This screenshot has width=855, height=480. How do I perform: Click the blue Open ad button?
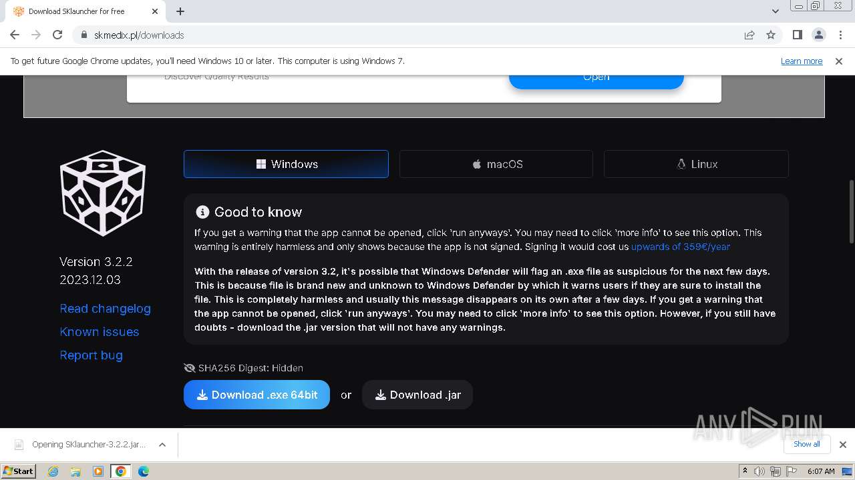pyautogui.click(x=596, y=81)
